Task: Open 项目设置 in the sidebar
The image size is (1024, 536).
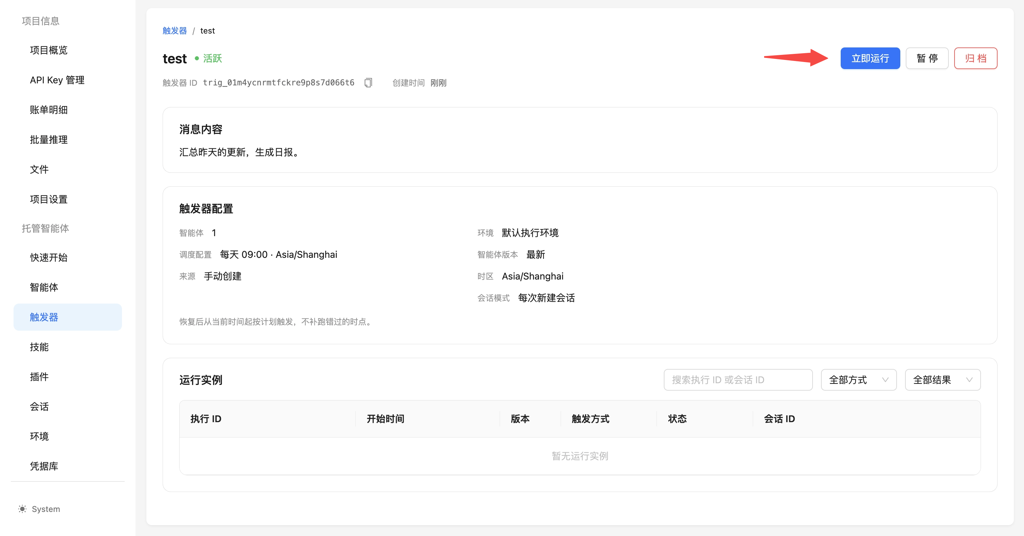Action: click(67, 199)
